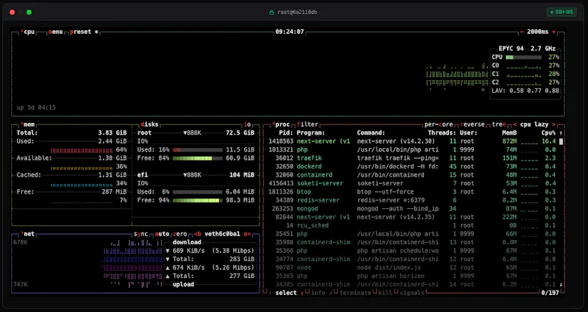Toggle process tree view
588x312 pixels.
(x=499, y=124)
